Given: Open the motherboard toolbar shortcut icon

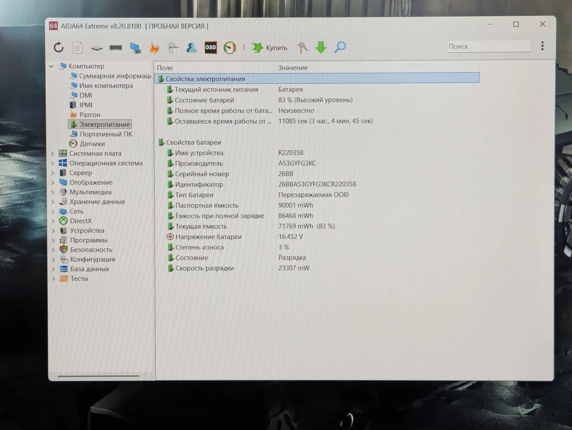Looking at the screenshot, I should point(97,48).
